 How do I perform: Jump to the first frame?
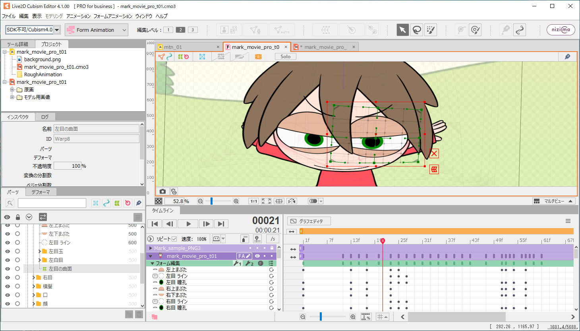tap(155, 224)
